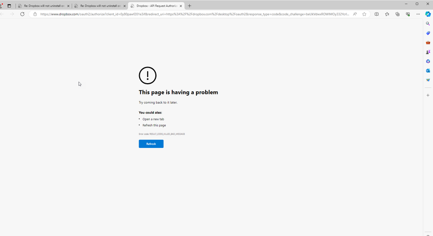Add this page to favorites with the star

(x=364, y=14)
